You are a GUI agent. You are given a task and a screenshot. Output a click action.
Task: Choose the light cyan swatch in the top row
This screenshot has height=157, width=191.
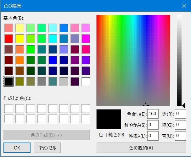tap(53, 28)
